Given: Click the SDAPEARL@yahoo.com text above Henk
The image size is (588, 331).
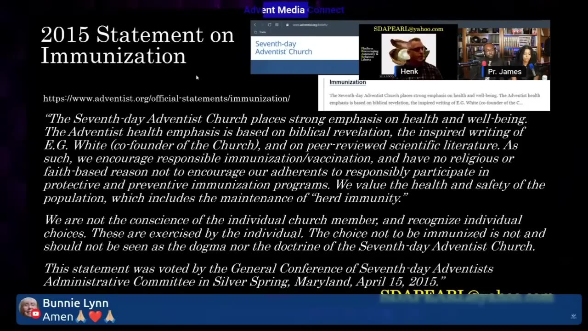Looking at the screenshot, I should [408, 29].
